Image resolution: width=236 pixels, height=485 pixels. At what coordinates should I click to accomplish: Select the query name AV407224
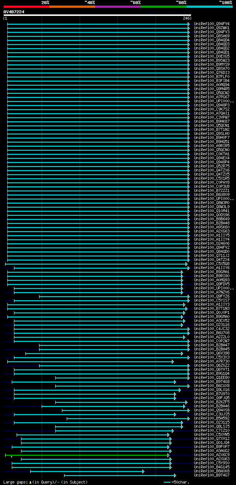pyautogui.click(x=14, y=12)
